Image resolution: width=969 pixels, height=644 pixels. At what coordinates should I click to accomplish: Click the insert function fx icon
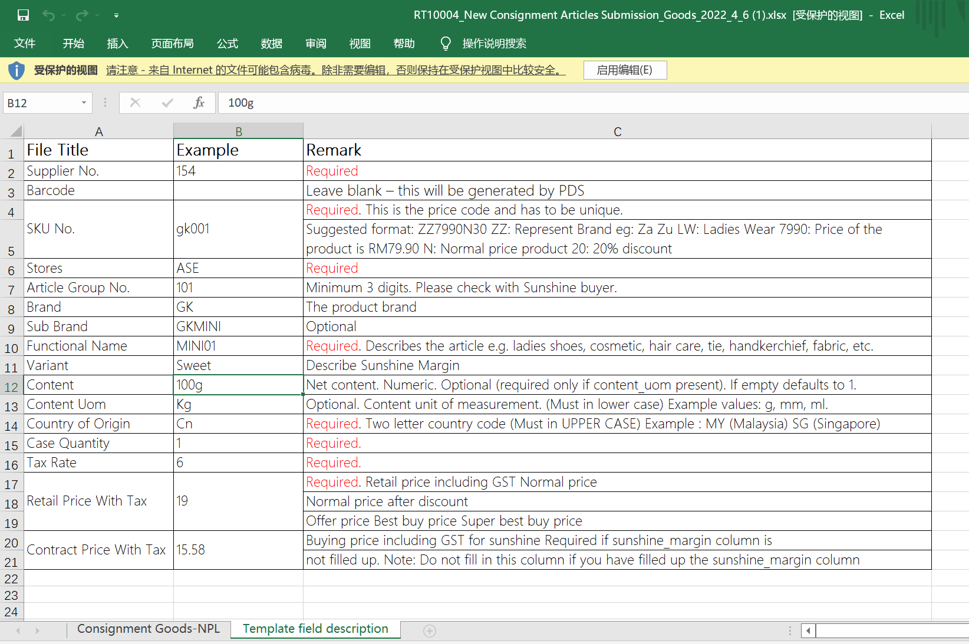click(199, 103)
